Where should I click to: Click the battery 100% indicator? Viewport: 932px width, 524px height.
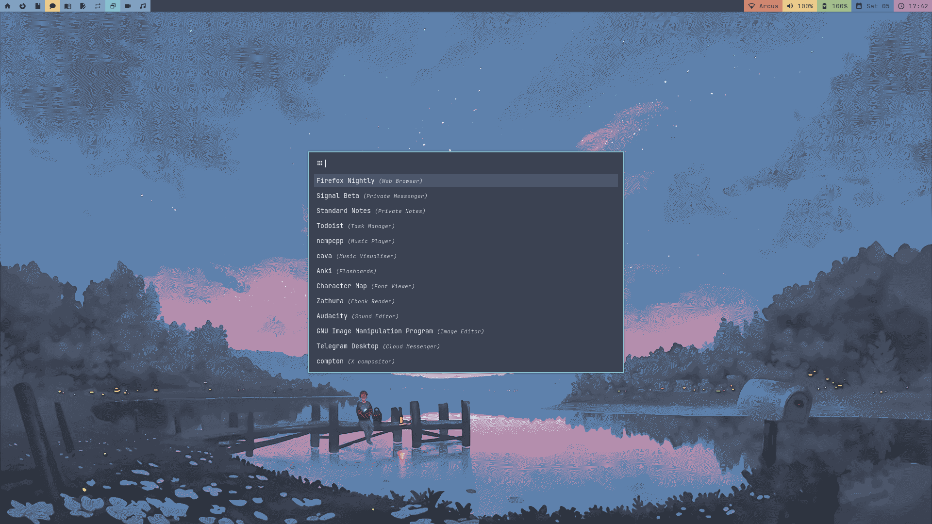pos(834,6)
